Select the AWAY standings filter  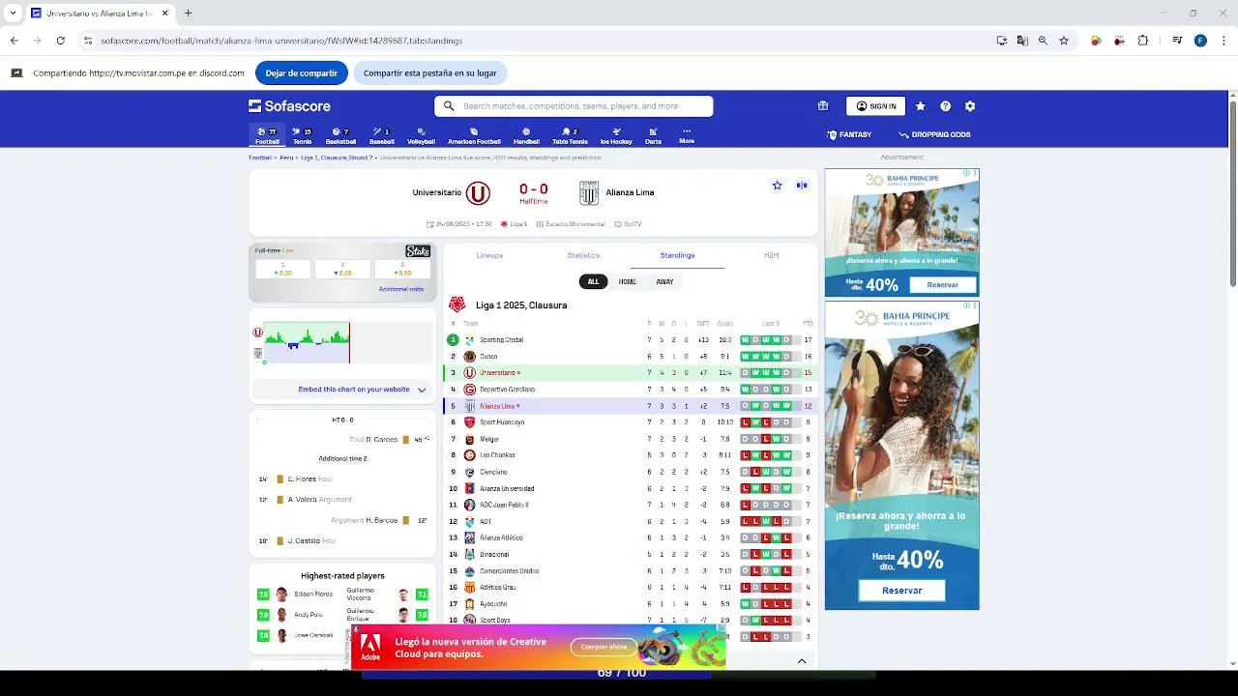(664, 281)
